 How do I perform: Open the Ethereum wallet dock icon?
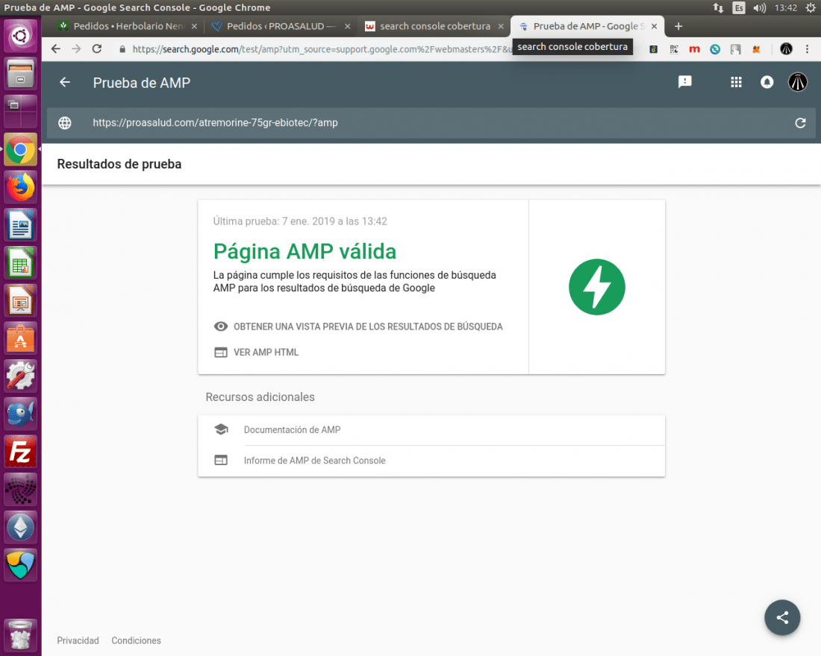point(20,527)
